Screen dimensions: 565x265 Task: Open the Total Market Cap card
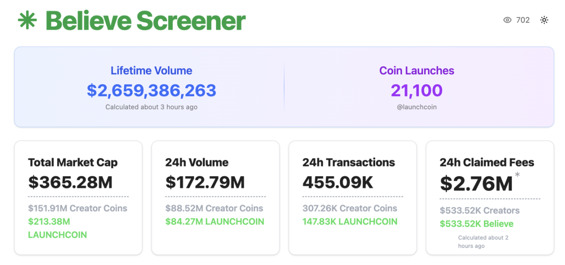78,198
